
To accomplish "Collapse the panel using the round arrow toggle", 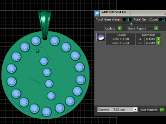I will tap(131, 24).
